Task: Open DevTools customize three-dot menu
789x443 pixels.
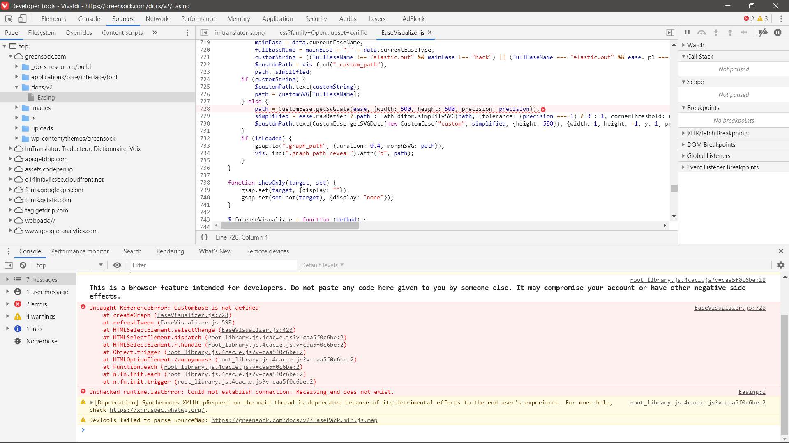Action: pyautogui.click(x=781, y=18)
